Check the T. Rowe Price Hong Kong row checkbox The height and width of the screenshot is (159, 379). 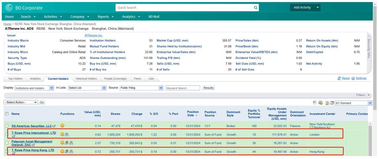pyautogui.click(x=7, y=152)
